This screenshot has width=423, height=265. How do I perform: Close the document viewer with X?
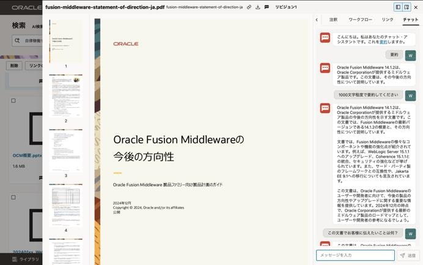pos(416,7)
